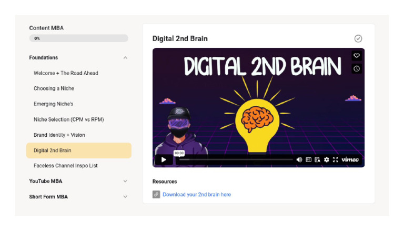Expand the Short Form MBA section
The height and width of the screenshot is (231, 404).
click(125, 197)
